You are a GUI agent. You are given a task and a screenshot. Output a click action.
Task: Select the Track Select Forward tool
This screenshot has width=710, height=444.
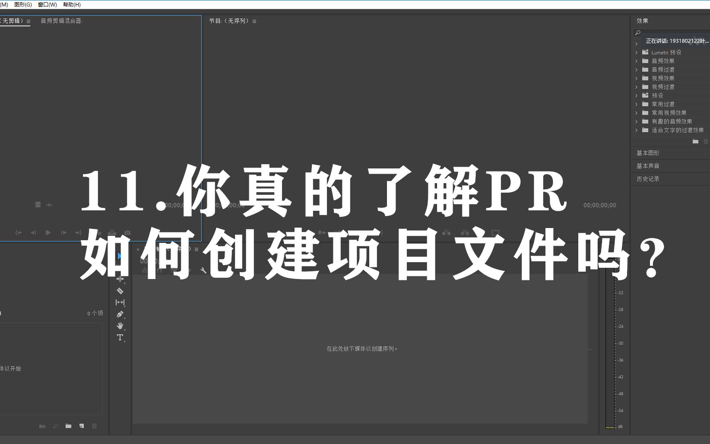(x=120, y=279)
